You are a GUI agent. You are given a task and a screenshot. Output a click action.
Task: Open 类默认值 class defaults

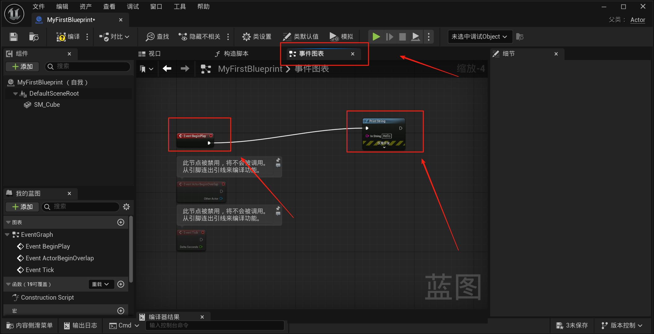click(301, 37)
